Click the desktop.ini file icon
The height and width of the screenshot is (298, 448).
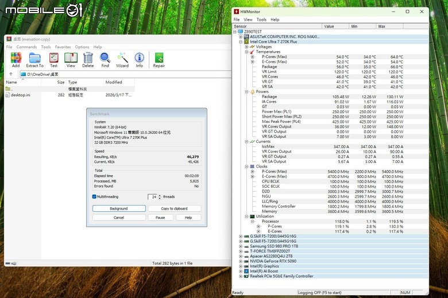point(7,95)
